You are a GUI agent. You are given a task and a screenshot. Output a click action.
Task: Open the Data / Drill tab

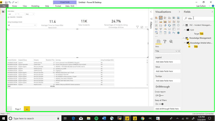(70, 6)
